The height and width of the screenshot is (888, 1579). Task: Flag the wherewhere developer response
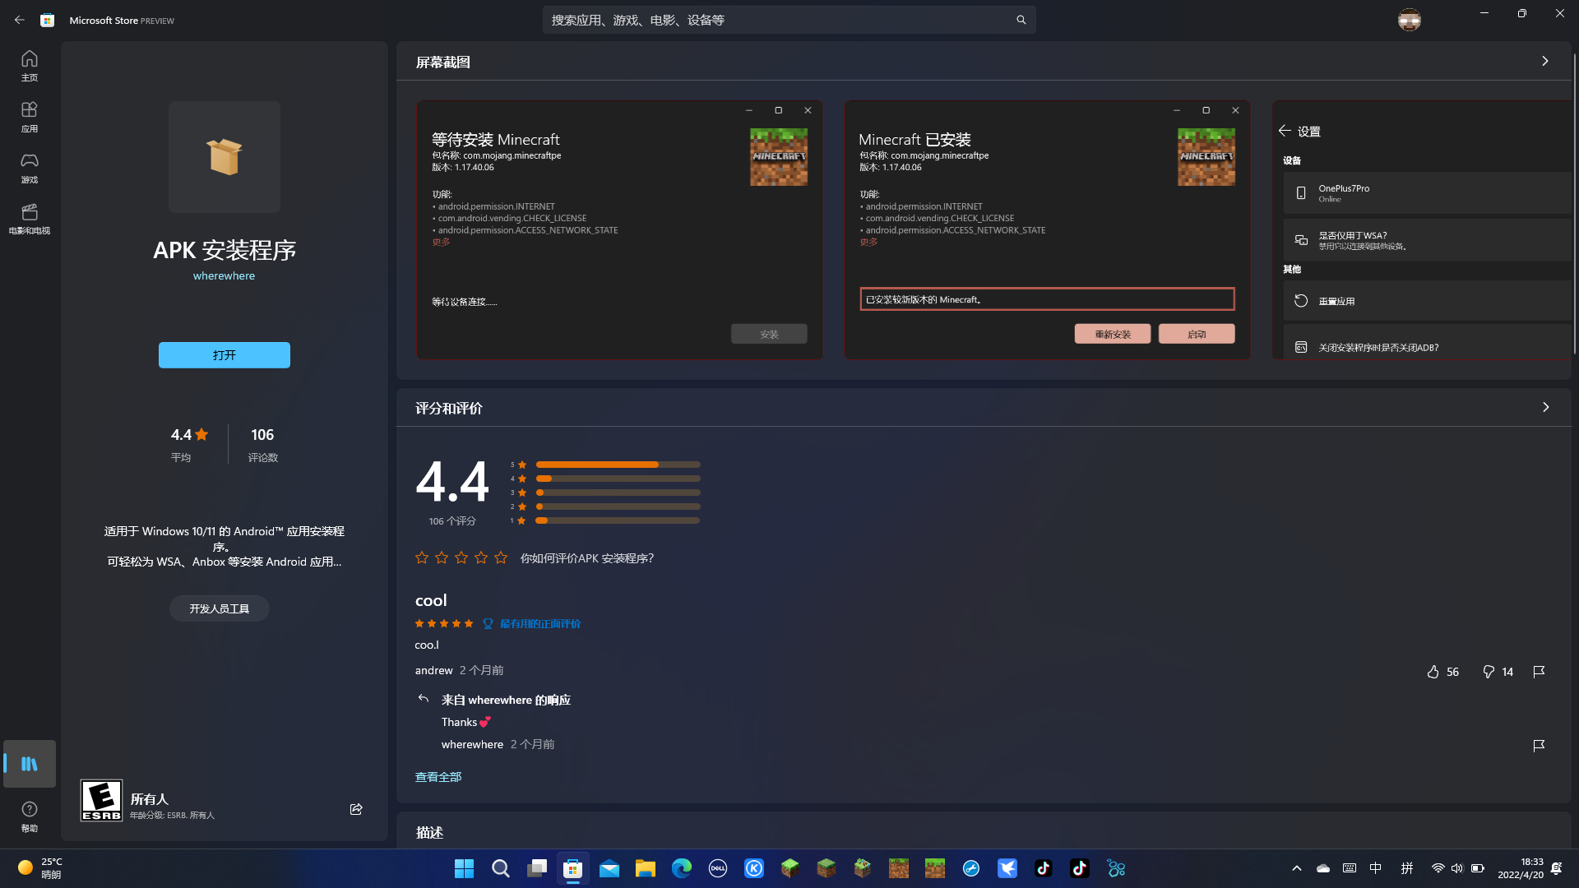(x=1539, y=746)
